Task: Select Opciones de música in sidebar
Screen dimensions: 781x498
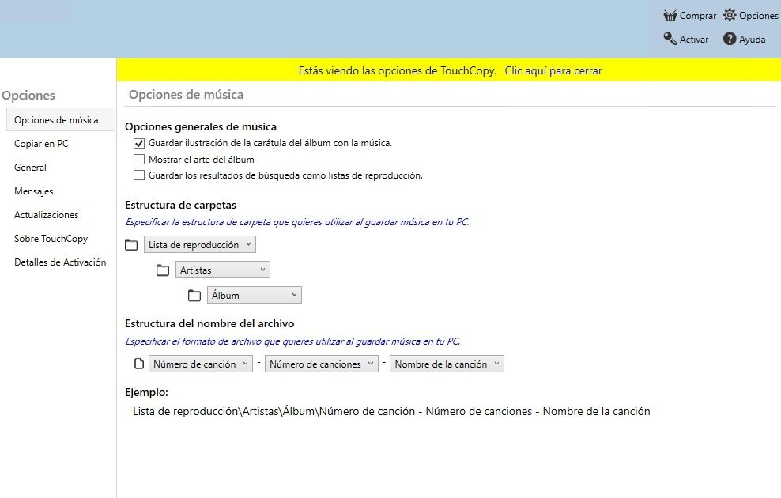Action: coord(61,120)
